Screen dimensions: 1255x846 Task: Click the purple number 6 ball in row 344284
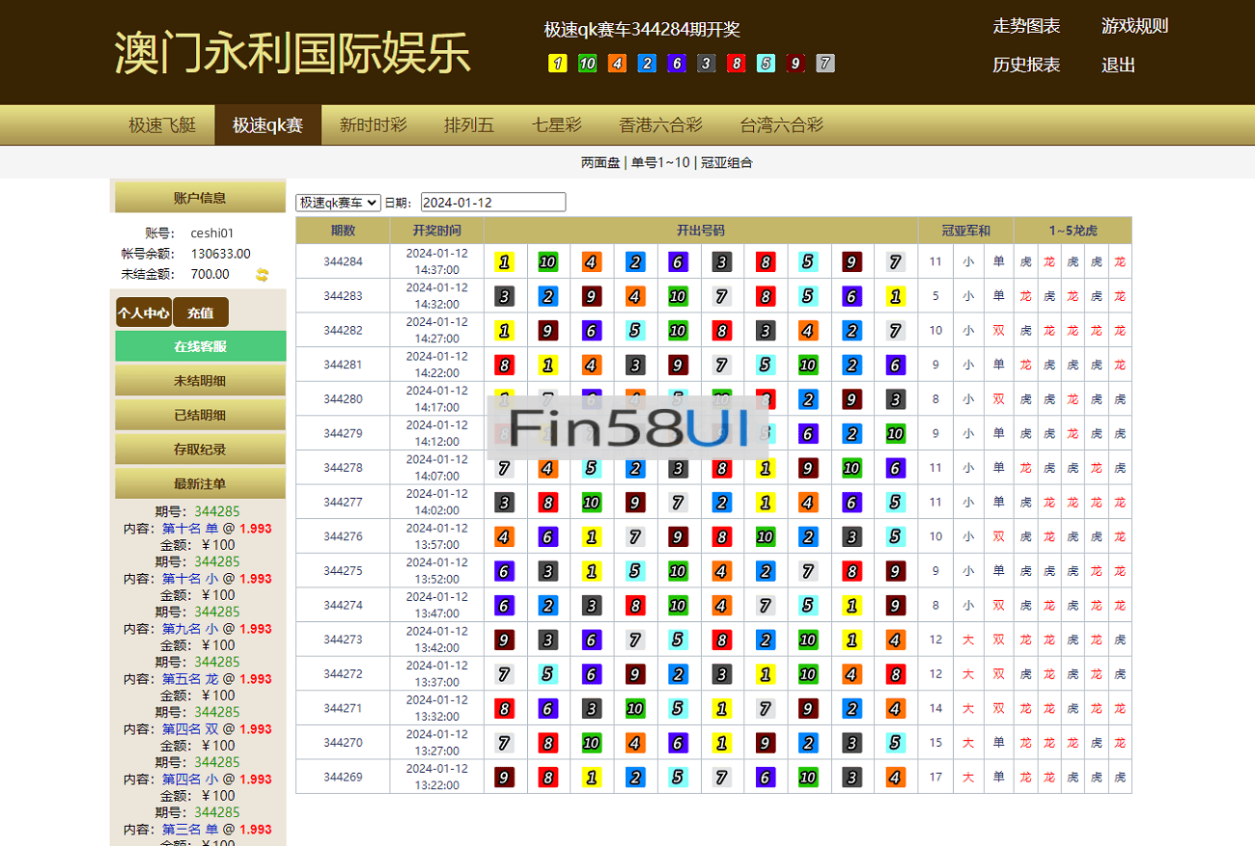point(678,261)
